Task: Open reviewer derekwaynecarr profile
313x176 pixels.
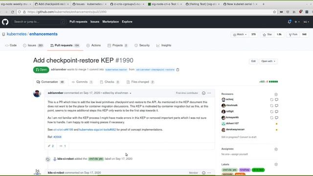Action: [235, 130]
